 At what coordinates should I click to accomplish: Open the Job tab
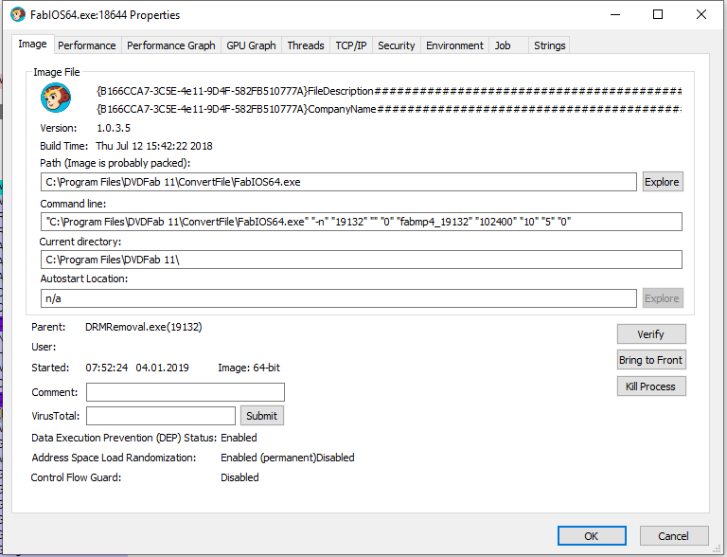click(x=503, y=45)
